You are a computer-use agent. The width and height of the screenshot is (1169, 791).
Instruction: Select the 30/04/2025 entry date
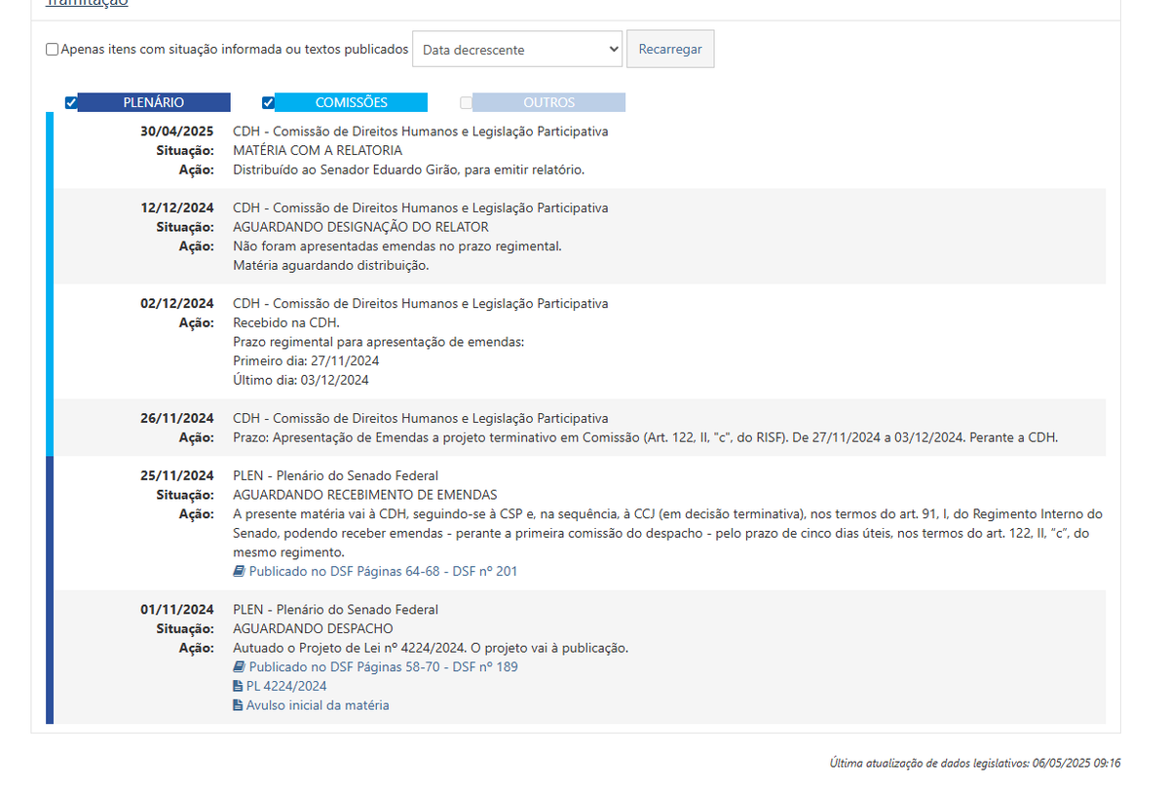pyautogui.click(x=177, y=132)
